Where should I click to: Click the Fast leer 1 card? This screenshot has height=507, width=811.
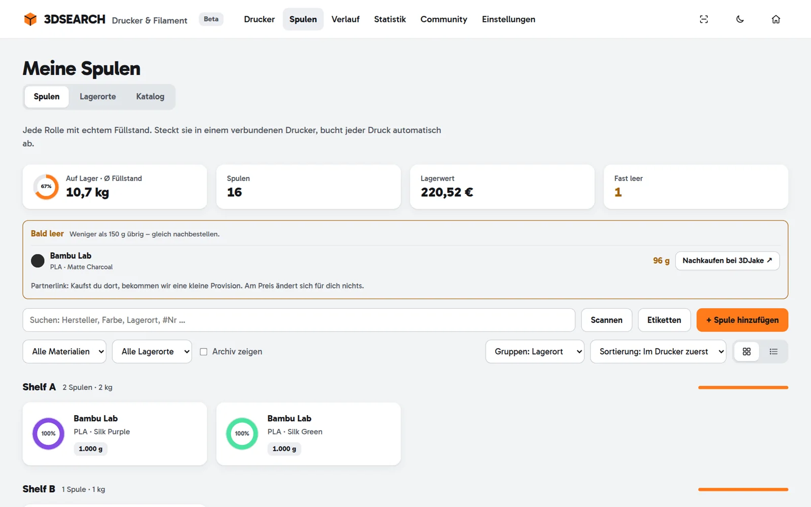[x=696, y=187]
